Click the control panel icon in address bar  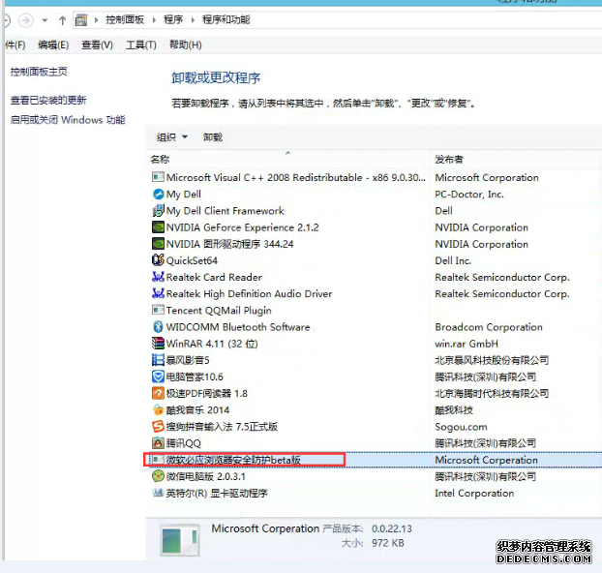(x=81, y=20)
